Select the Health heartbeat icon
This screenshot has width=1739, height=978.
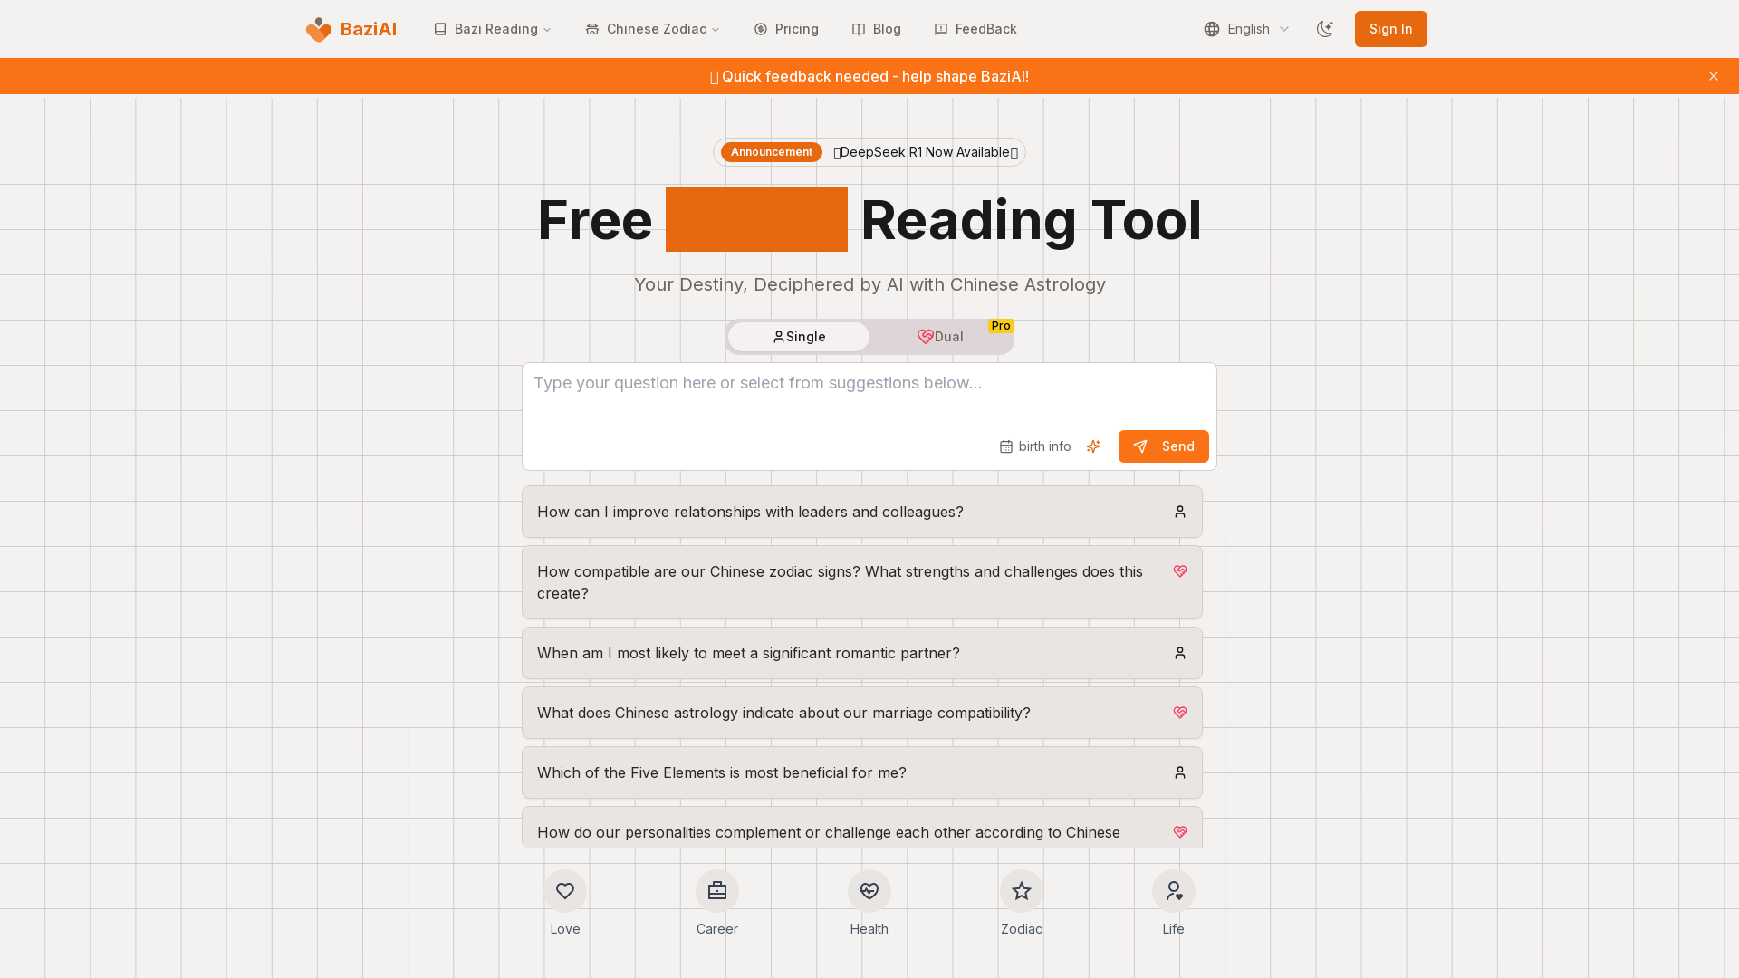tap(869, 891)
